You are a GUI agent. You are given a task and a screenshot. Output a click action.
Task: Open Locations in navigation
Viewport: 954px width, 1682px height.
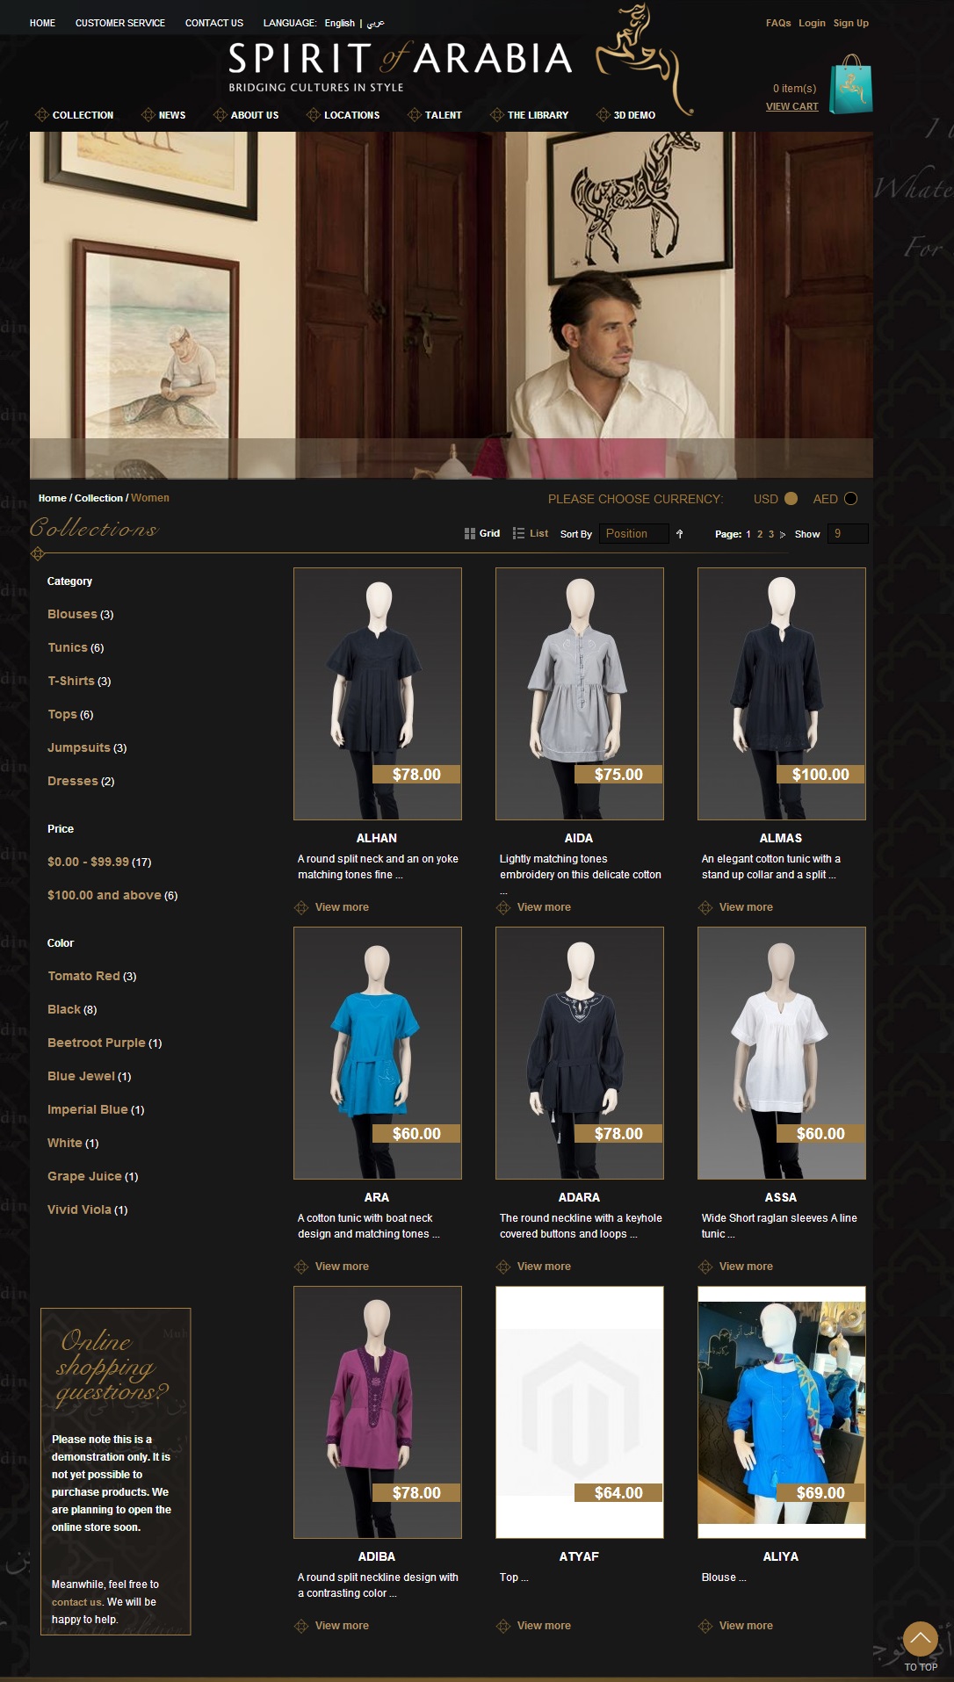click(351, 115)
